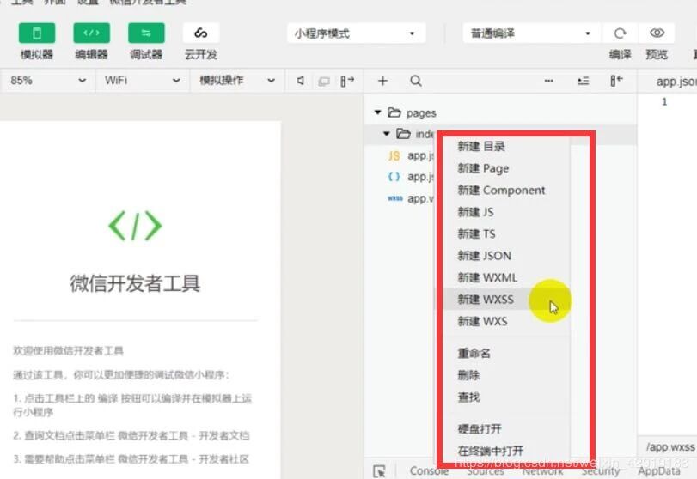This screenshot has width=697, height=479.
Task: Hide the file tree panel icon
Action: pyautogui.click(x=616, y=81)
